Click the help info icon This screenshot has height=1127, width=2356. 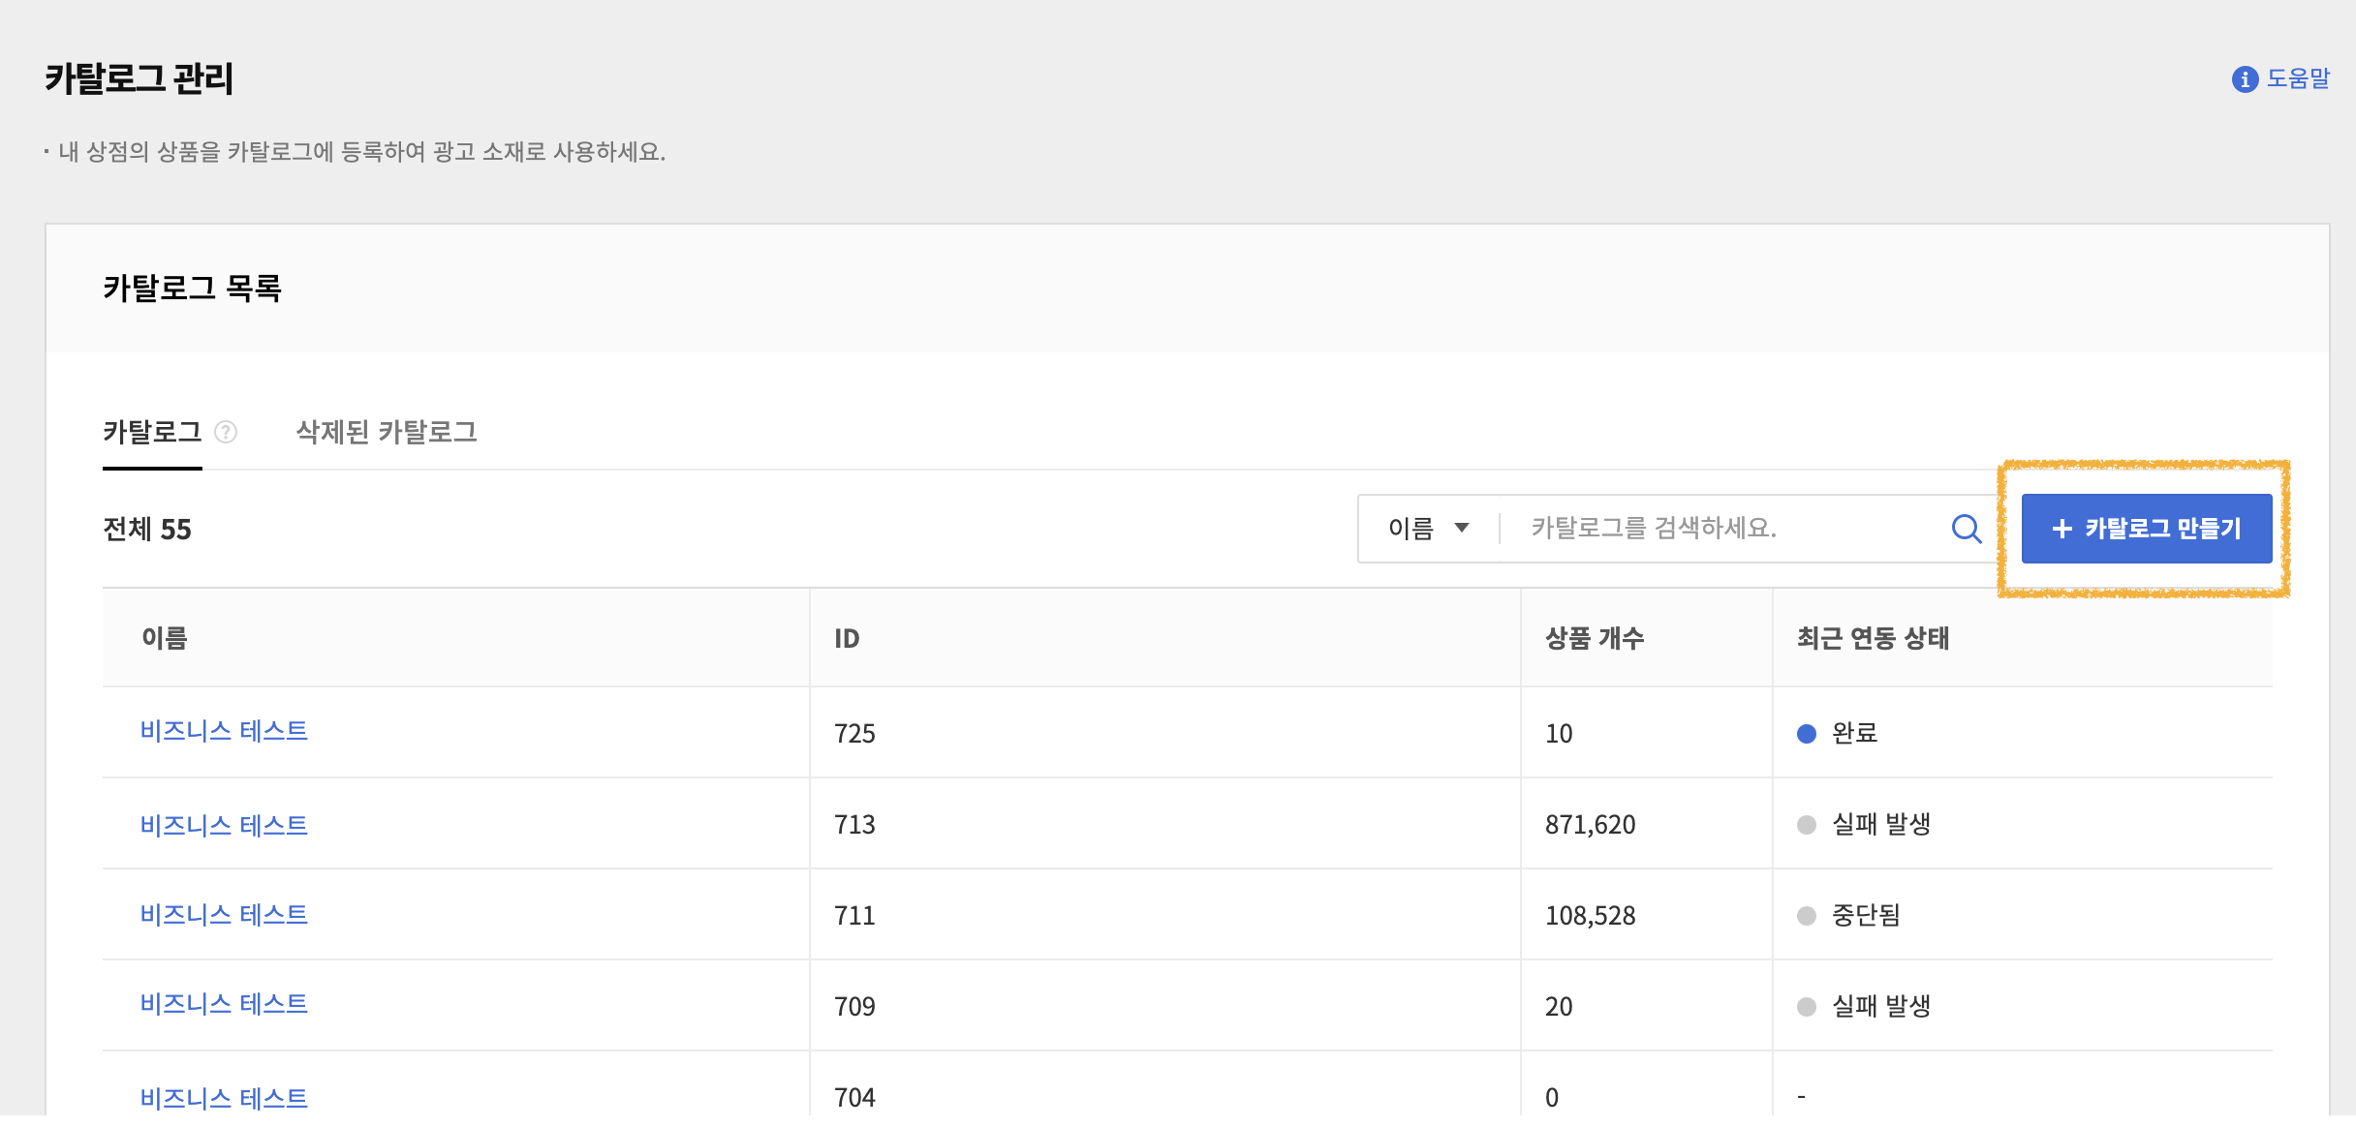point(2245,79)
